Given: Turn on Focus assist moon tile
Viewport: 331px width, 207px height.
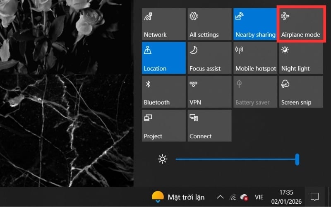Looking at the screenshot, I should 209,58.
